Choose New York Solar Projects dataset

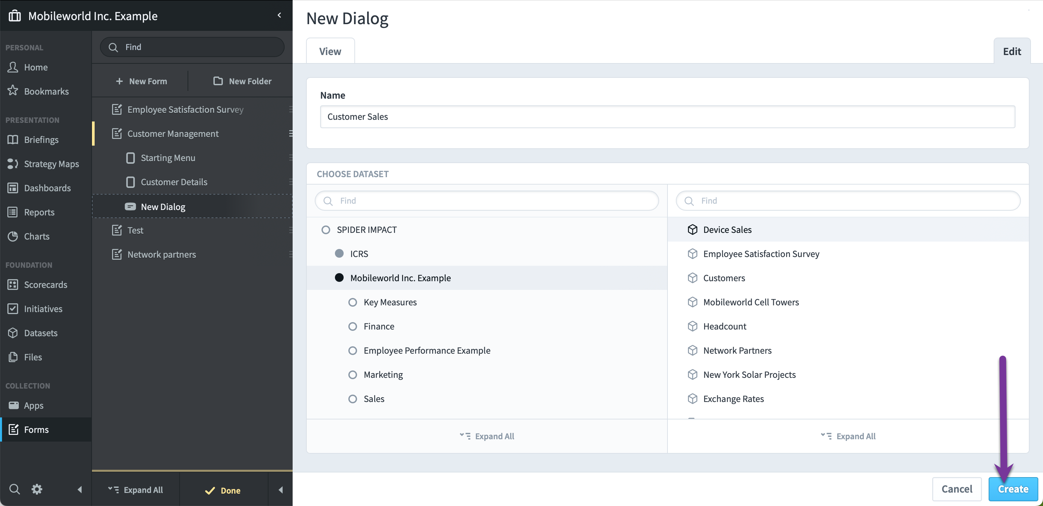(848, 374)
